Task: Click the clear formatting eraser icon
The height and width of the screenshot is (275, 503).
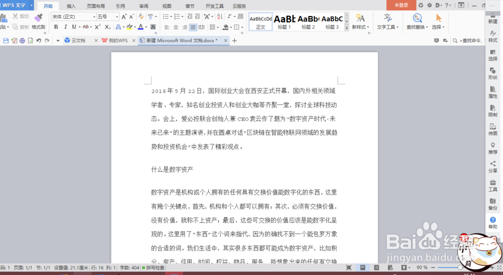Action: (x=141, y=17)
